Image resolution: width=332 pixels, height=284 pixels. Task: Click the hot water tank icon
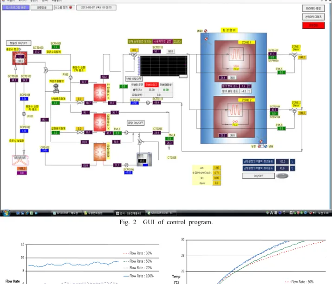coord(20,58)
